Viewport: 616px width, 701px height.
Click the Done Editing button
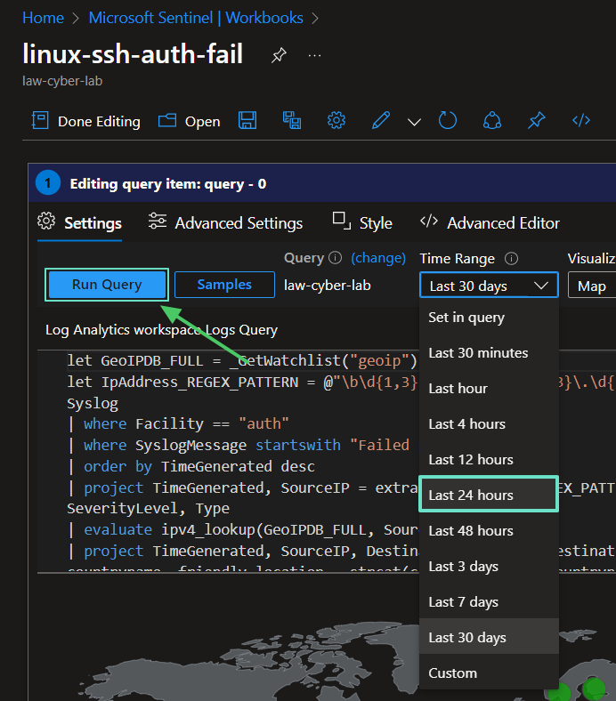(85, 121)
